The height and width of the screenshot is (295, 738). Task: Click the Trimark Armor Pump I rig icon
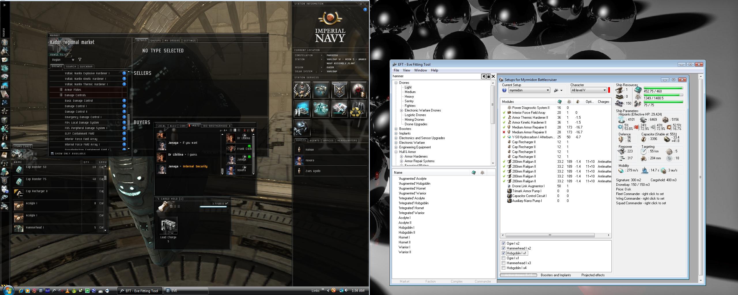(509, 191)
